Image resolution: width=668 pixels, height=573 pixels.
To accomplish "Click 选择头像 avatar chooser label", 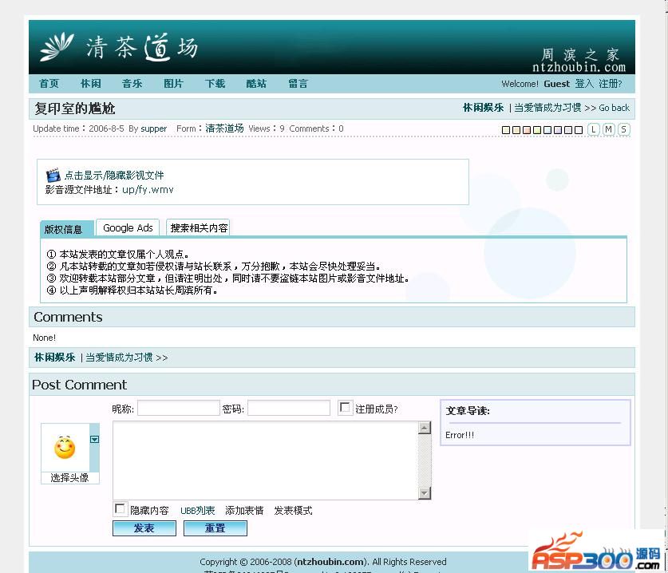I will pos(69,477).
